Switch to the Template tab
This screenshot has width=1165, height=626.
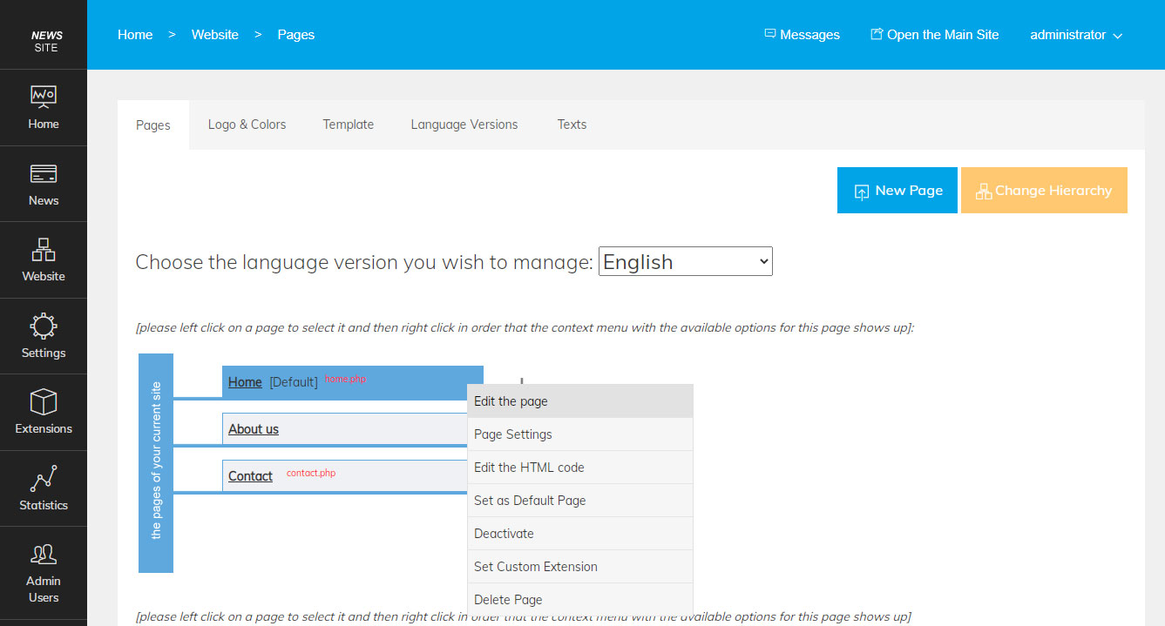point(348,125)
